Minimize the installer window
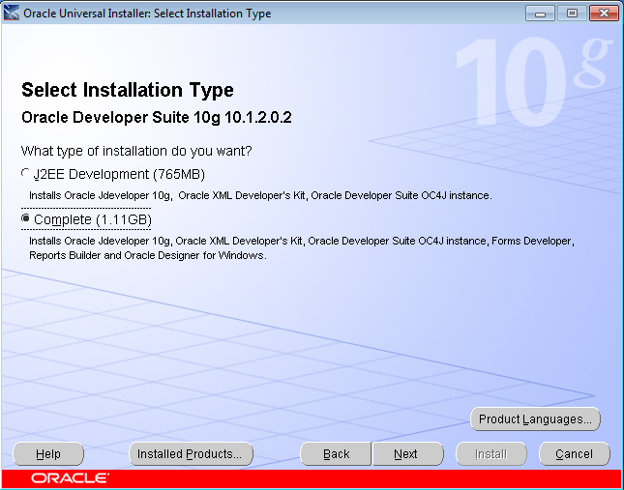The image size is (624, 490). 540,14
